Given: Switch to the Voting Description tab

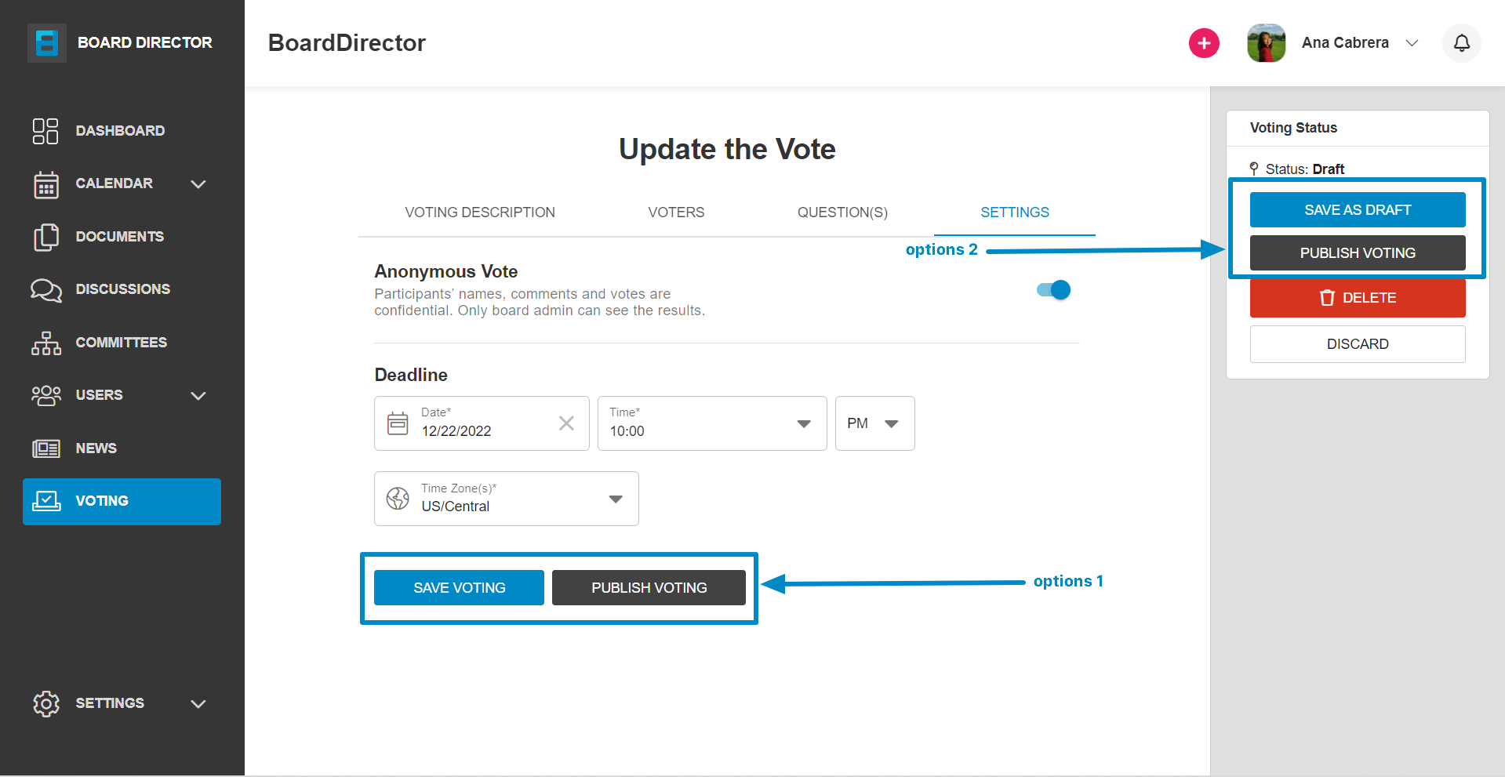Looking at the screenshot, I should click(480, 212).
